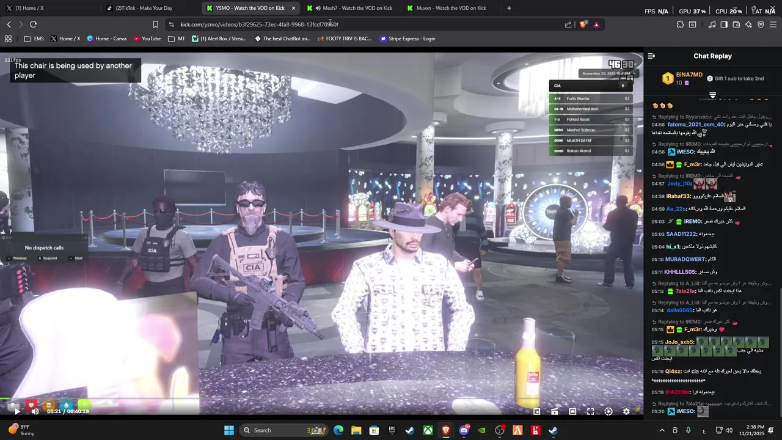Open Microsoft Edge from taskbar
Viewport: 782px width, 440px height.
pos(338,430)
